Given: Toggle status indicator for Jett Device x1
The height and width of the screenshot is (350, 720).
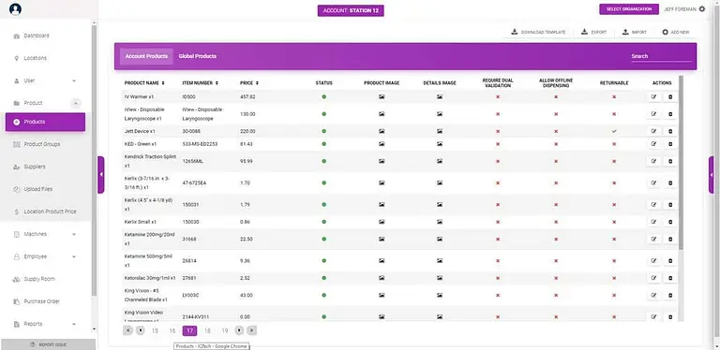Looking at the screenshot, I should (x=323, y=131).
